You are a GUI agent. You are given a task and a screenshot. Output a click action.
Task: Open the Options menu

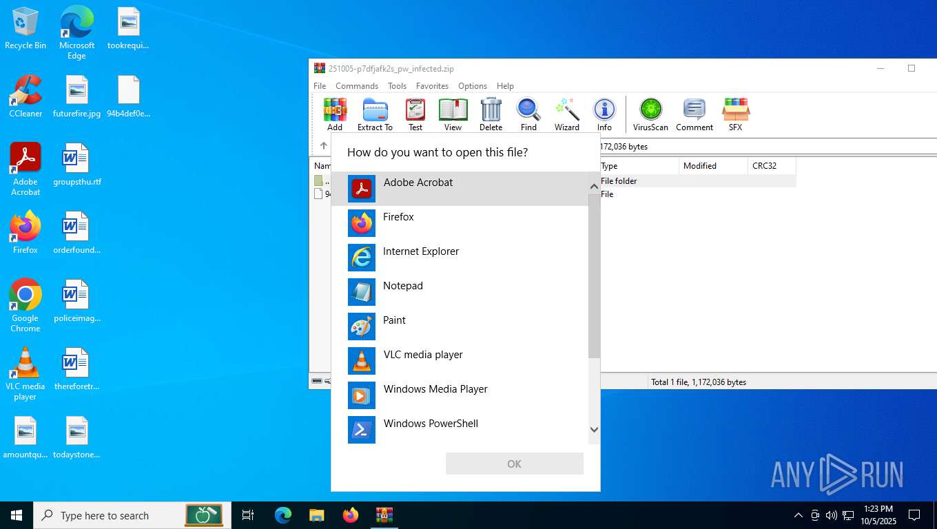click(x=473, y=86)
